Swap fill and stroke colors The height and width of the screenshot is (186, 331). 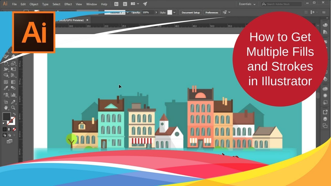14,114
